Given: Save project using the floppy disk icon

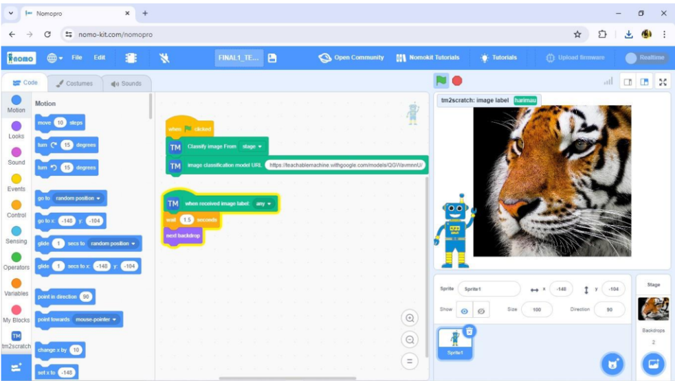Looking at the screenshot, I should tap(272, 58).
